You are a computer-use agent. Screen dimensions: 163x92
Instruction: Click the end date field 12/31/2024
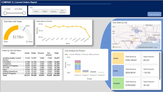[x=18, y=9]
